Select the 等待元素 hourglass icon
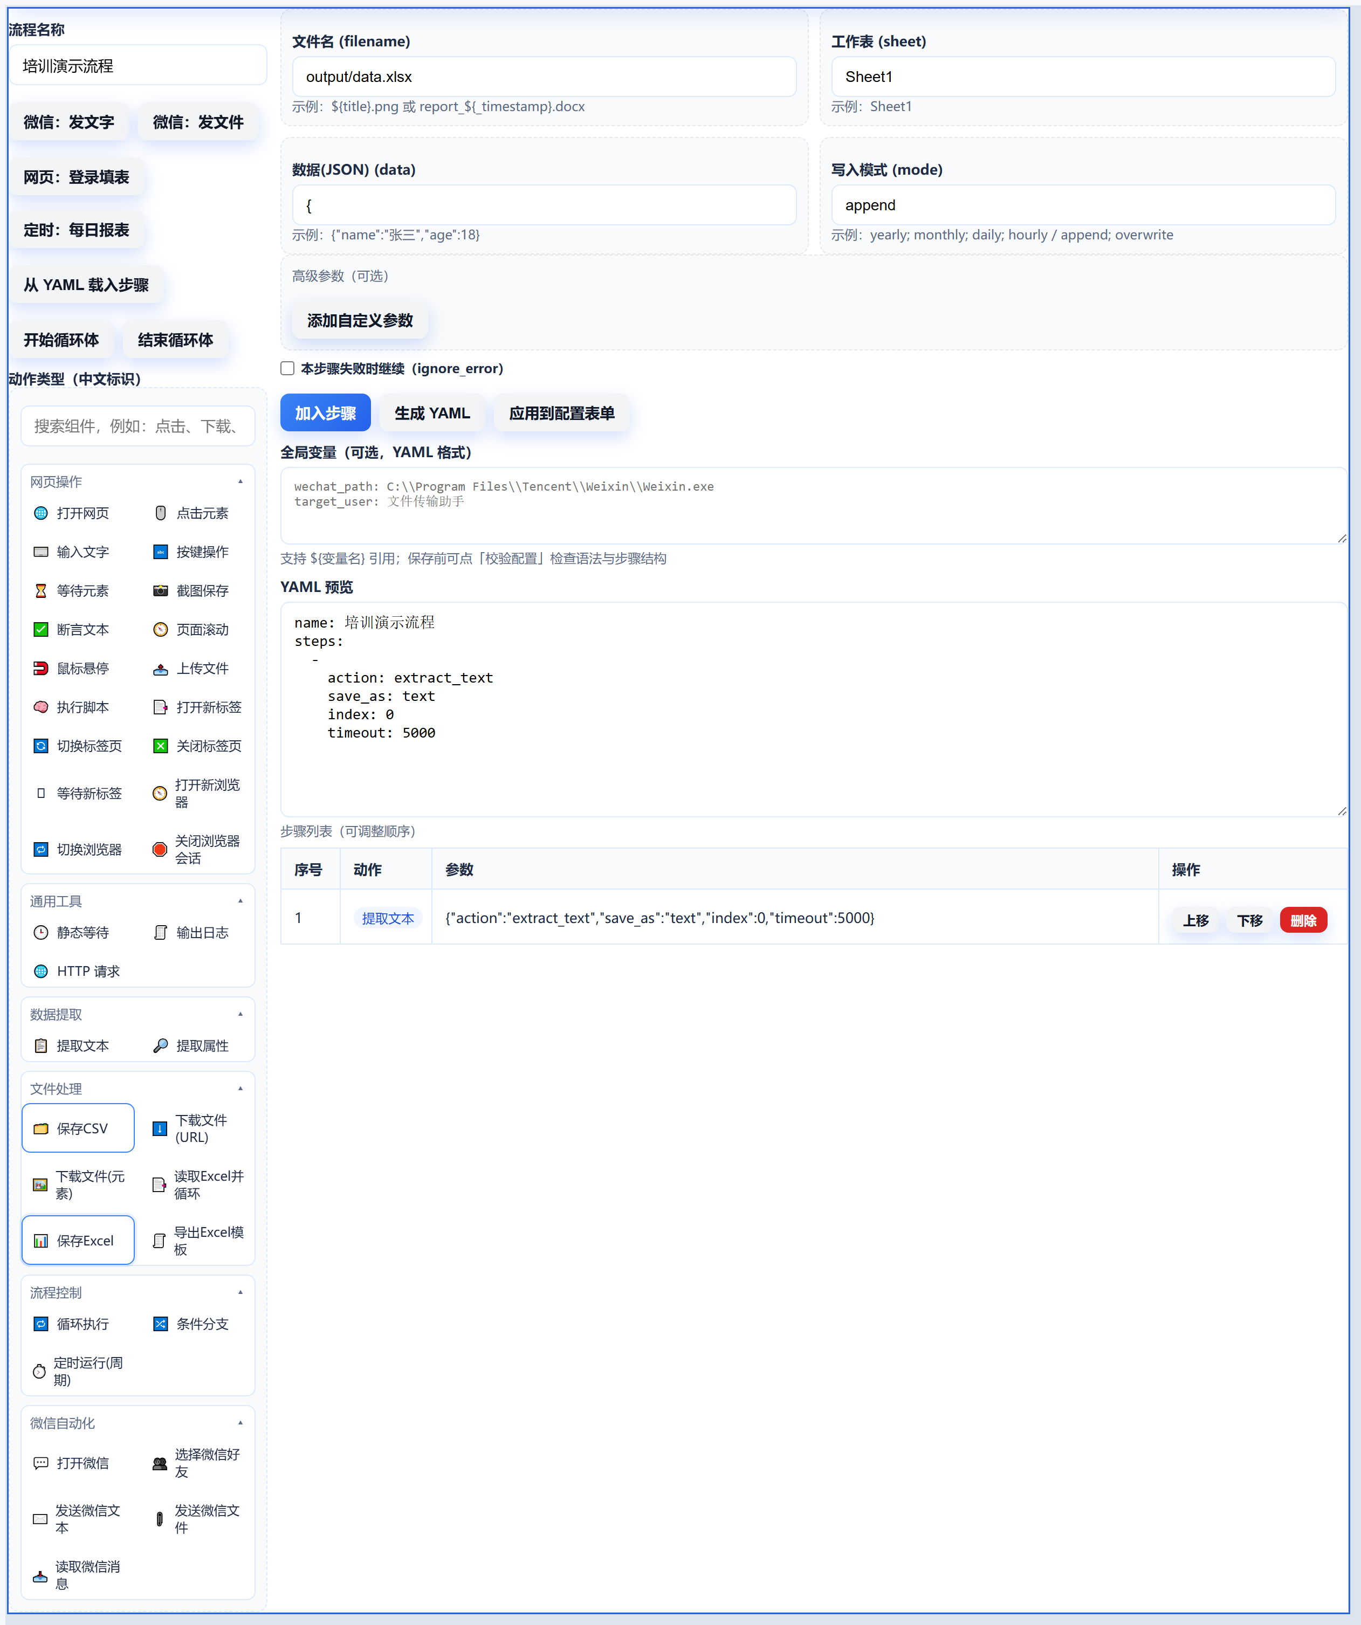1361x1625 pixels. point(41,590)
